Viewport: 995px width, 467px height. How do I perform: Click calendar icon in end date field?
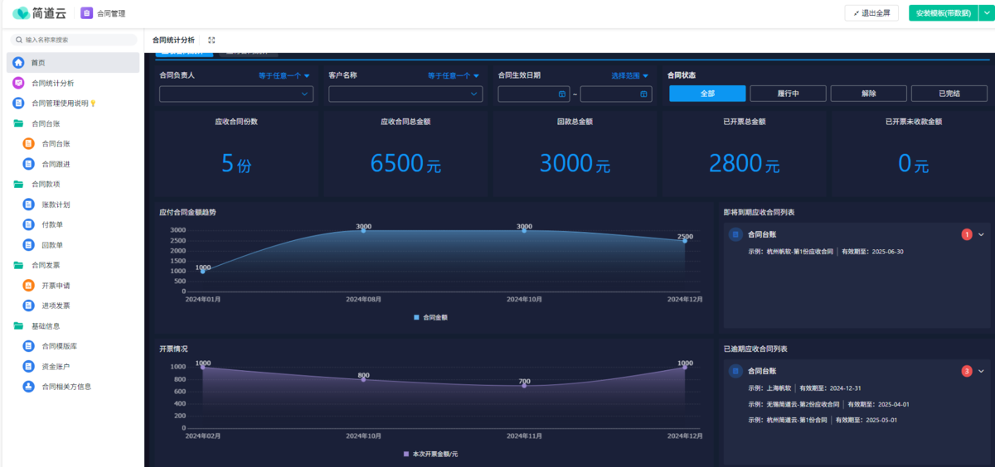(643, 94)
